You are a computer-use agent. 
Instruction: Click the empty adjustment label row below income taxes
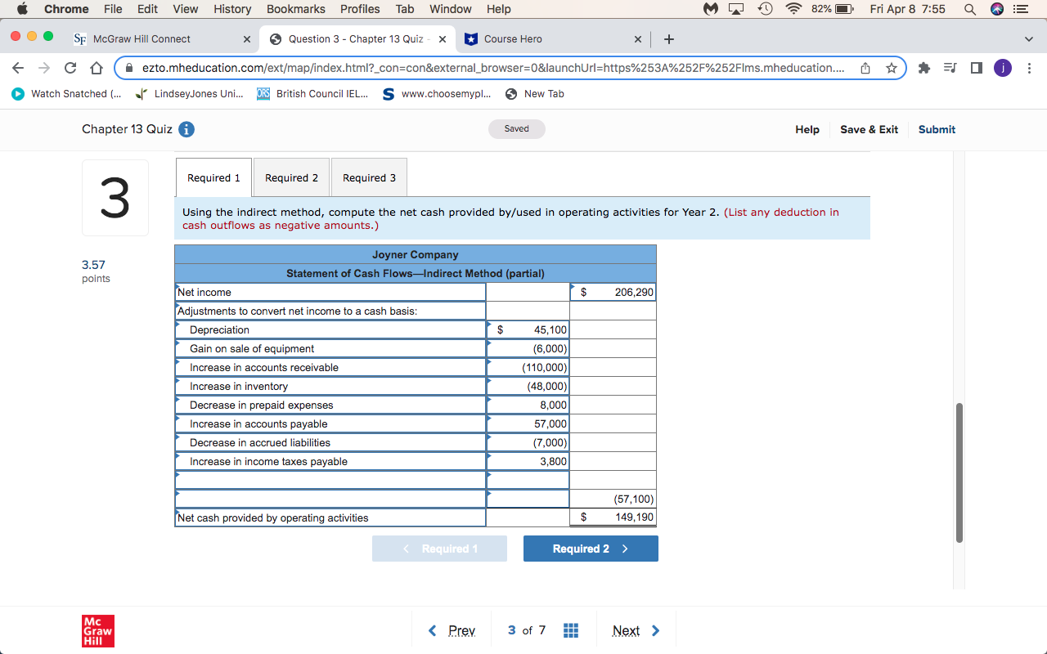point(330,480)
